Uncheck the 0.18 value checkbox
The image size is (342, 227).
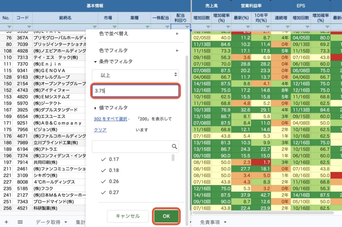(104, 171)
